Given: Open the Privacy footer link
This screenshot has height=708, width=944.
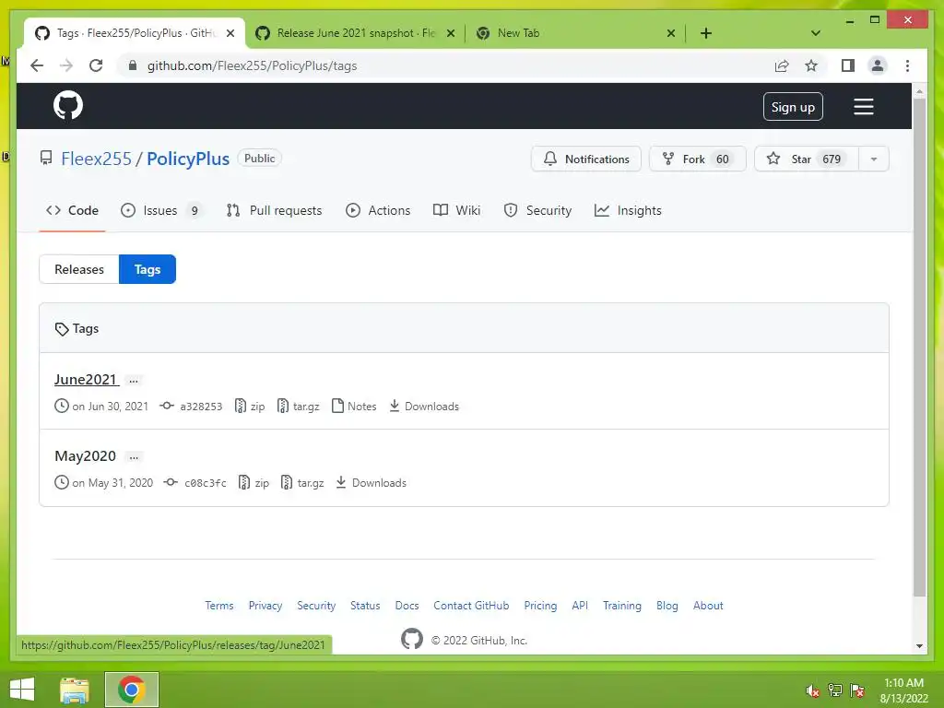Looking at the screenshot, I should [265, 606].
